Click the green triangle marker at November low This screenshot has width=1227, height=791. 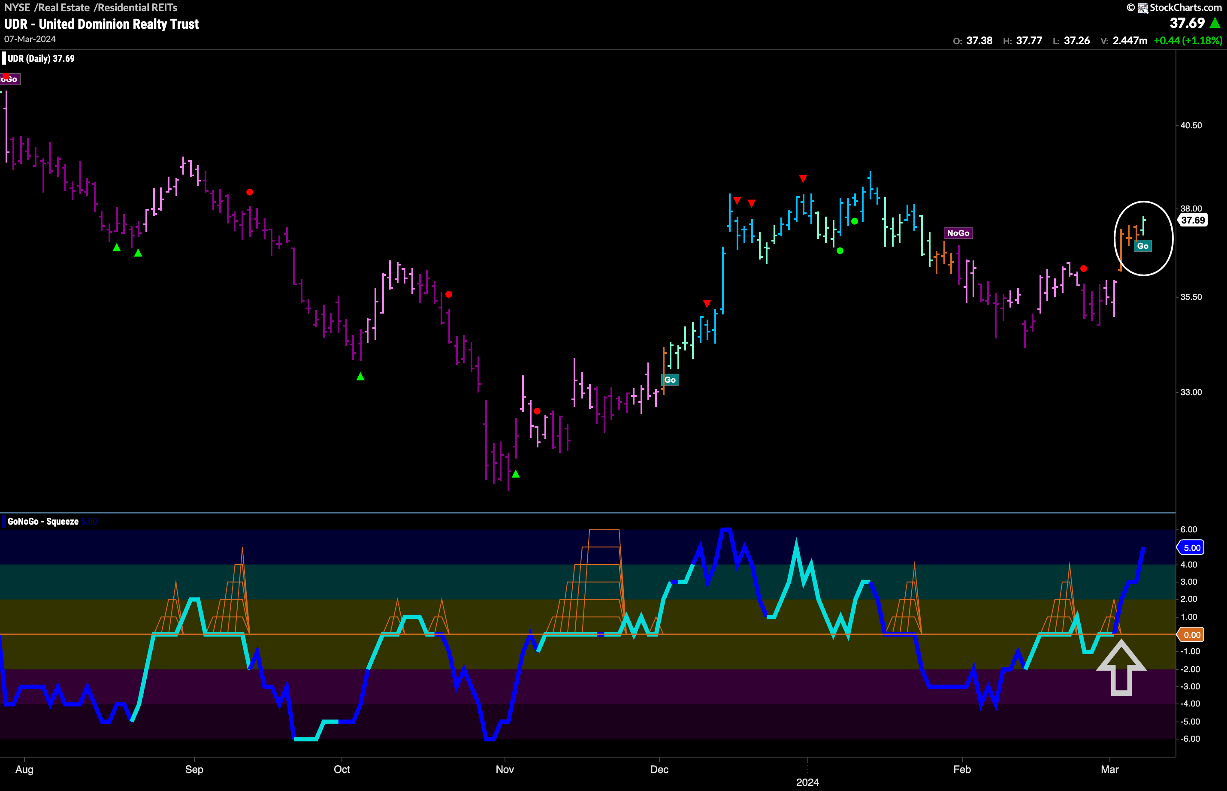tap(516, 474)
